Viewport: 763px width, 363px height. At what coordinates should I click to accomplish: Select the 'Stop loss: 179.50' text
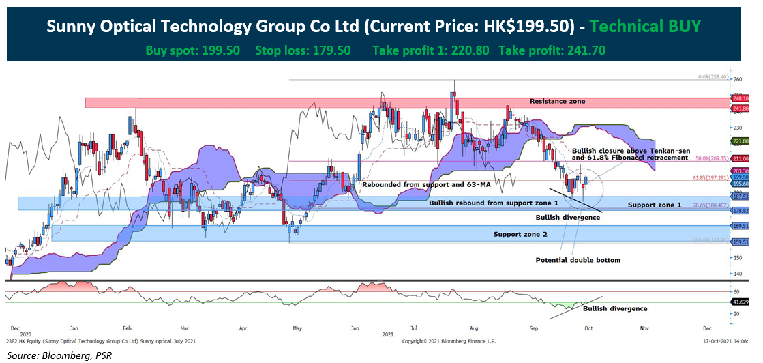click(x=303, y=50)
